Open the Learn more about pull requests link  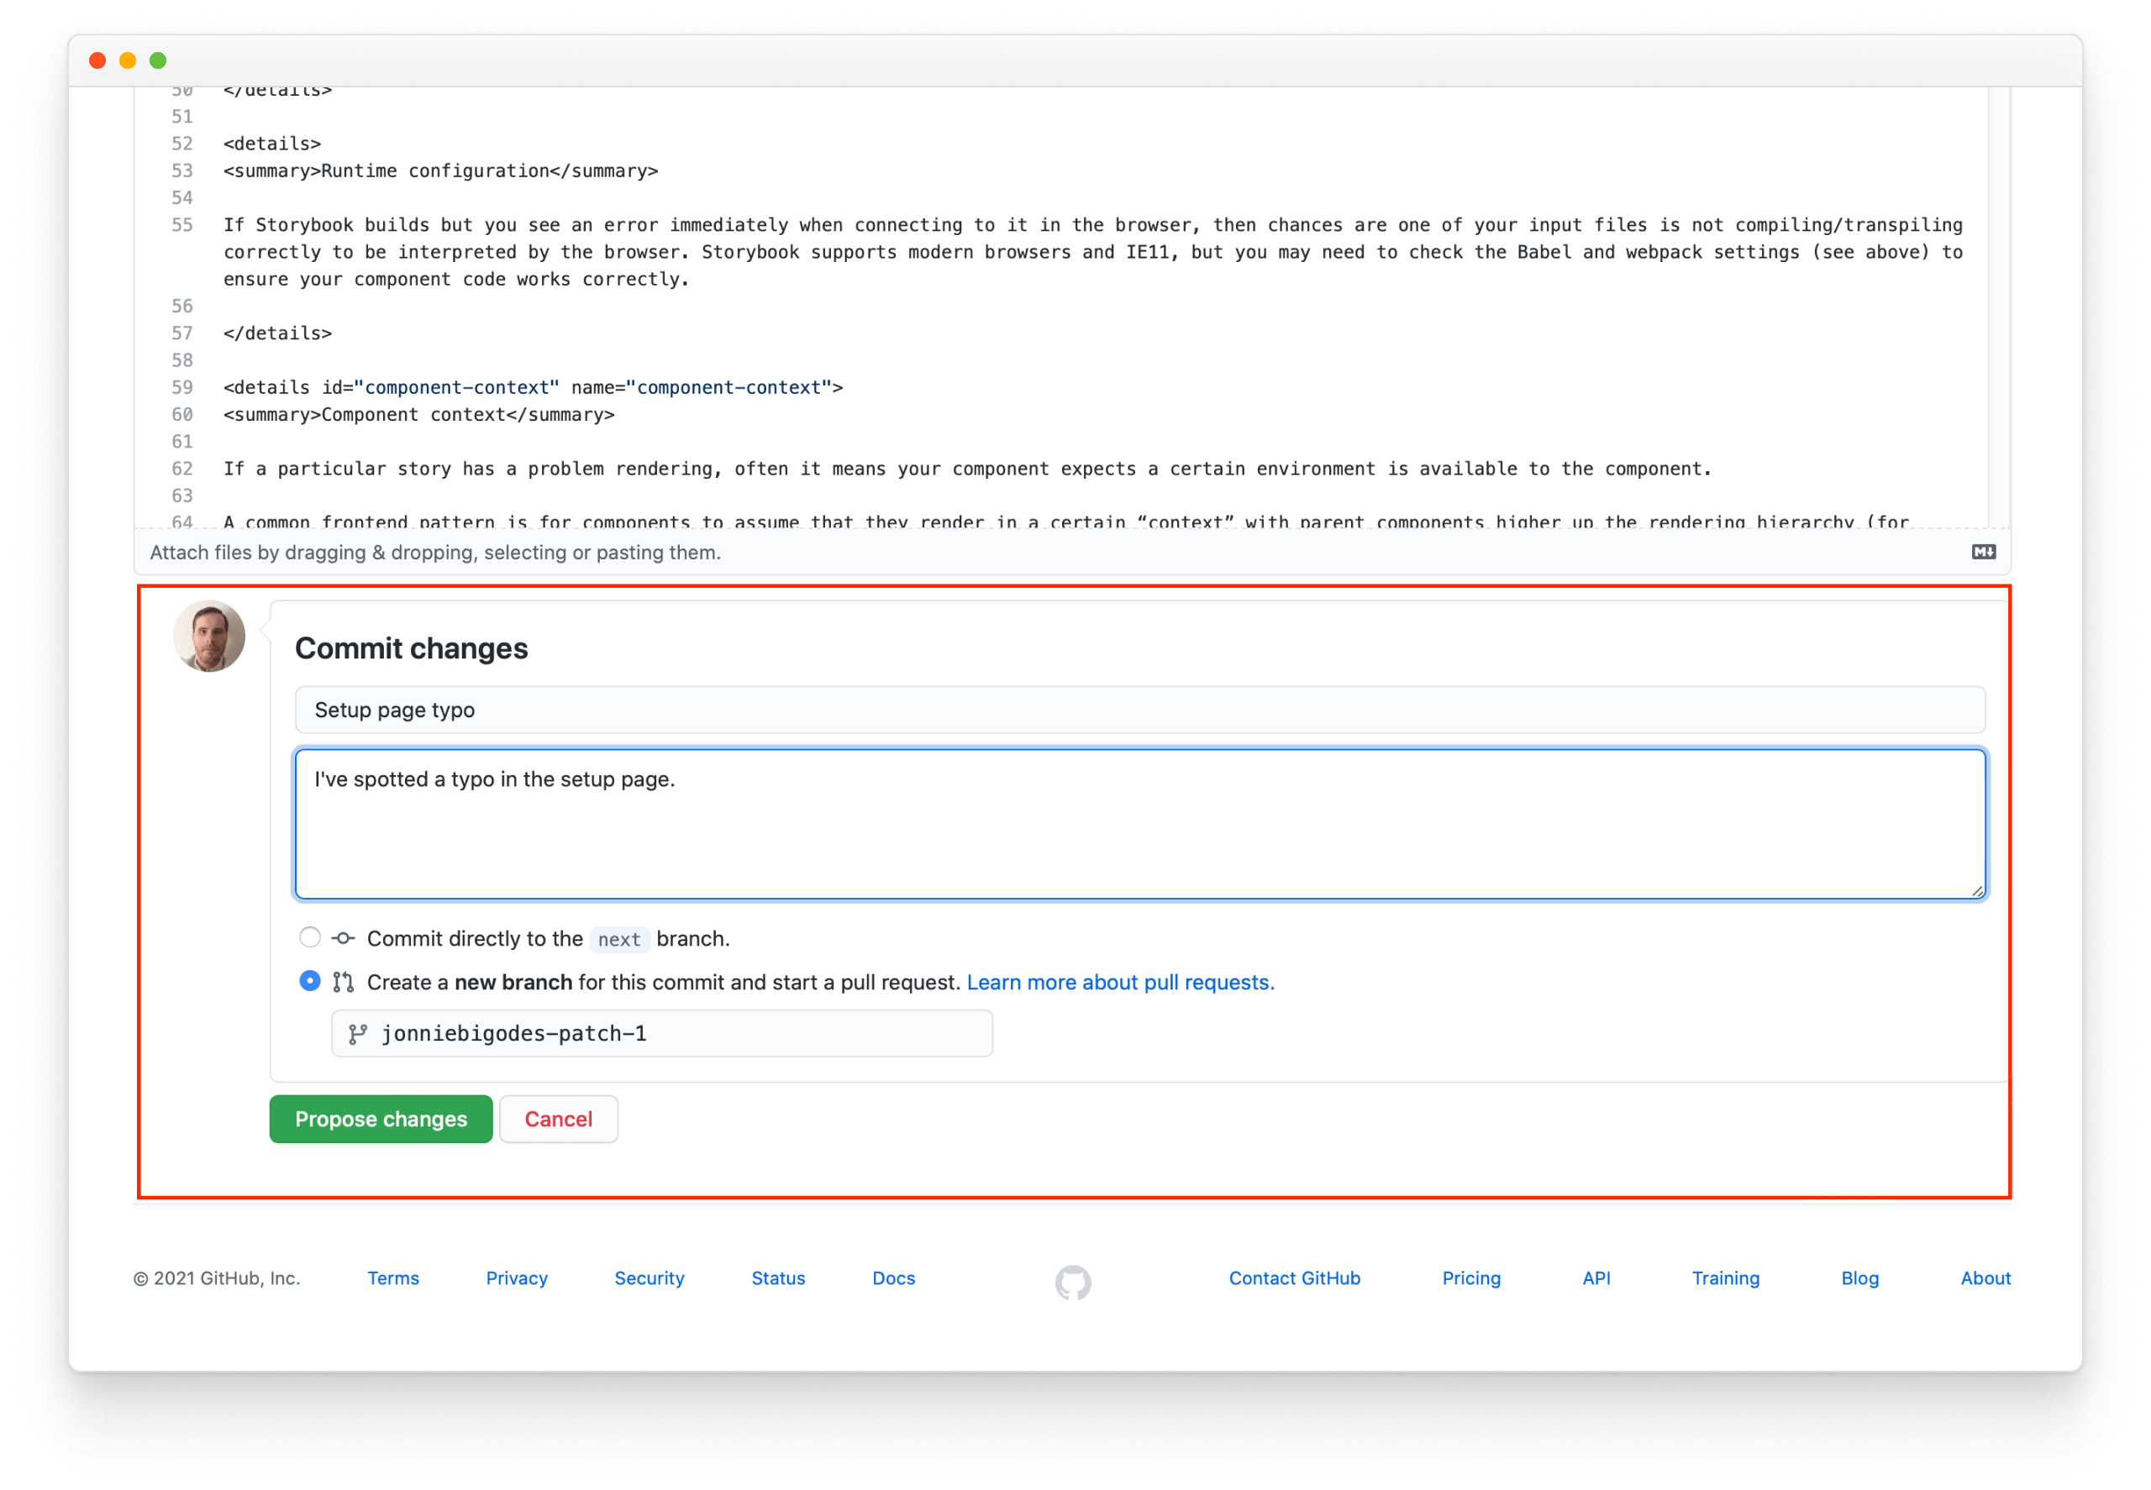[1120, 981]
